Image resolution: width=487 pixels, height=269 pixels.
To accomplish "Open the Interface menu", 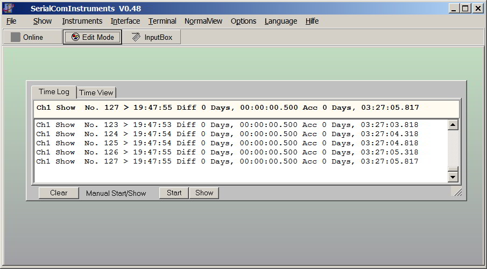I will 125,21.
